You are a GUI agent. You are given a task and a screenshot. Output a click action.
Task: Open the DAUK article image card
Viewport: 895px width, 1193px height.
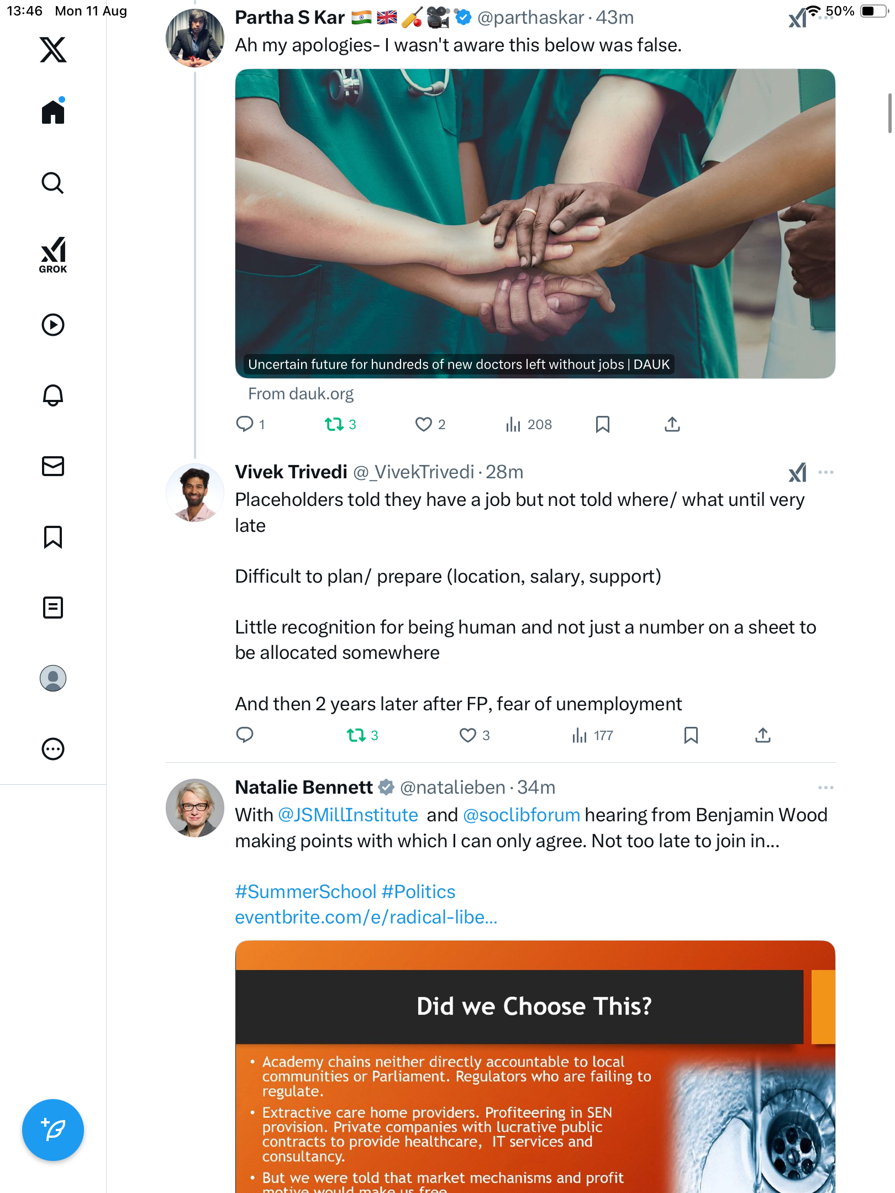pos(535,224)
